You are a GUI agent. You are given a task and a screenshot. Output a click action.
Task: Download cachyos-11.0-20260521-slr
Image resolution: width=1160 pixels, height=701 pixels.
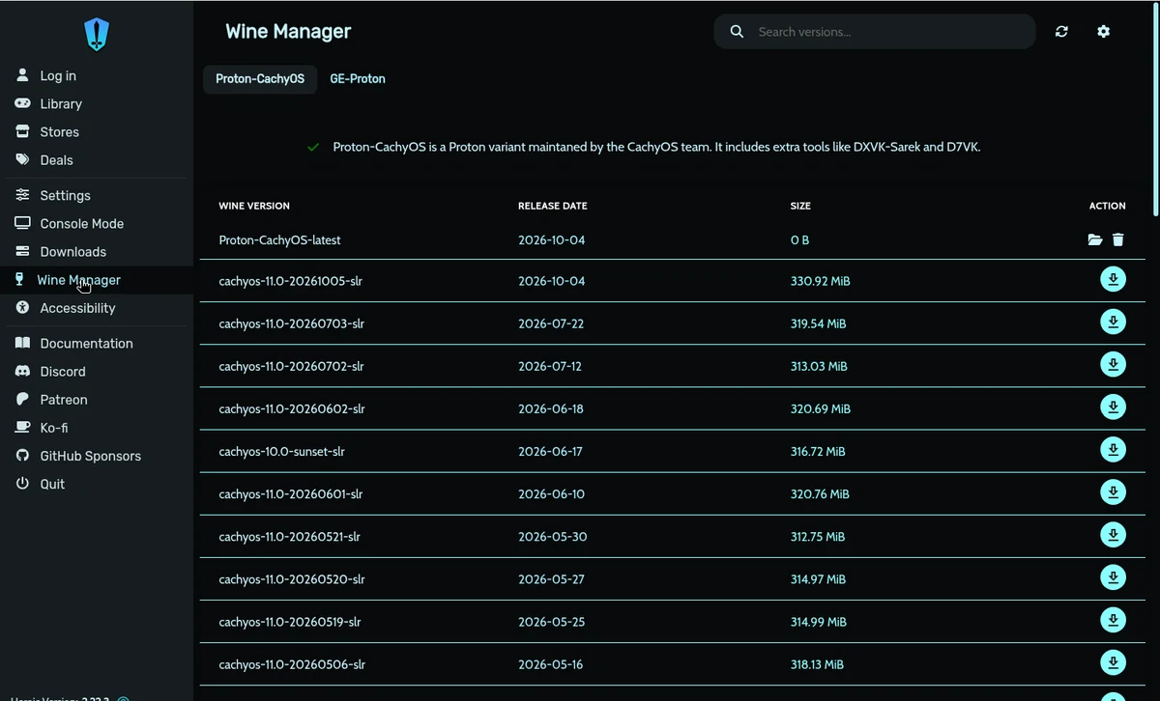pyautogui.click(x=1113, y=535)
